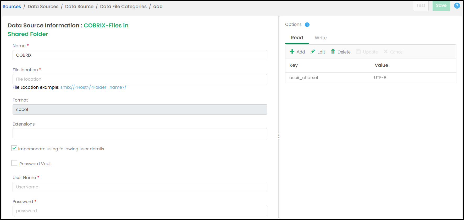The width and height of the screenshot is (464, 220).
Task: Click the password input field
Action: 140,211
